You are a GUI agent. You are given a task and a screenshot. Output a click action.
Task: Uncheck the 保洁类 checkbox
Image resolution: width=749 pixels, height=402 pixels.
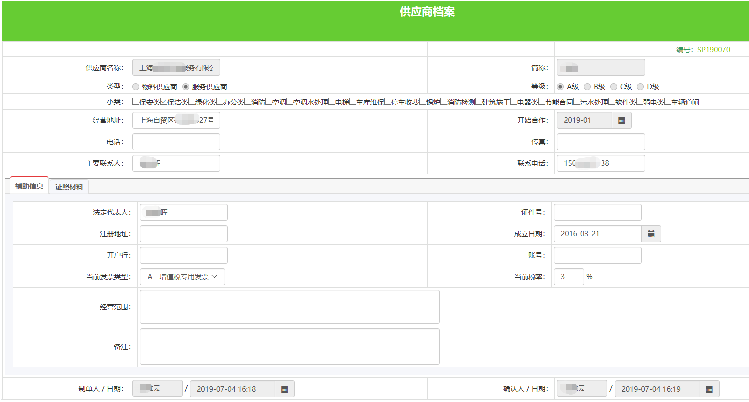point(164,102)
